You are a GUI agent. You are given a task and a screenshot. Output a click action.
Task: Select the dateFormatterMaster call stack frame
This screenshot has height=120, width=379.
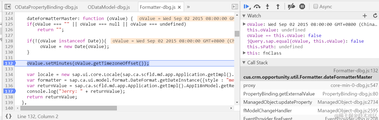point(309,74)
